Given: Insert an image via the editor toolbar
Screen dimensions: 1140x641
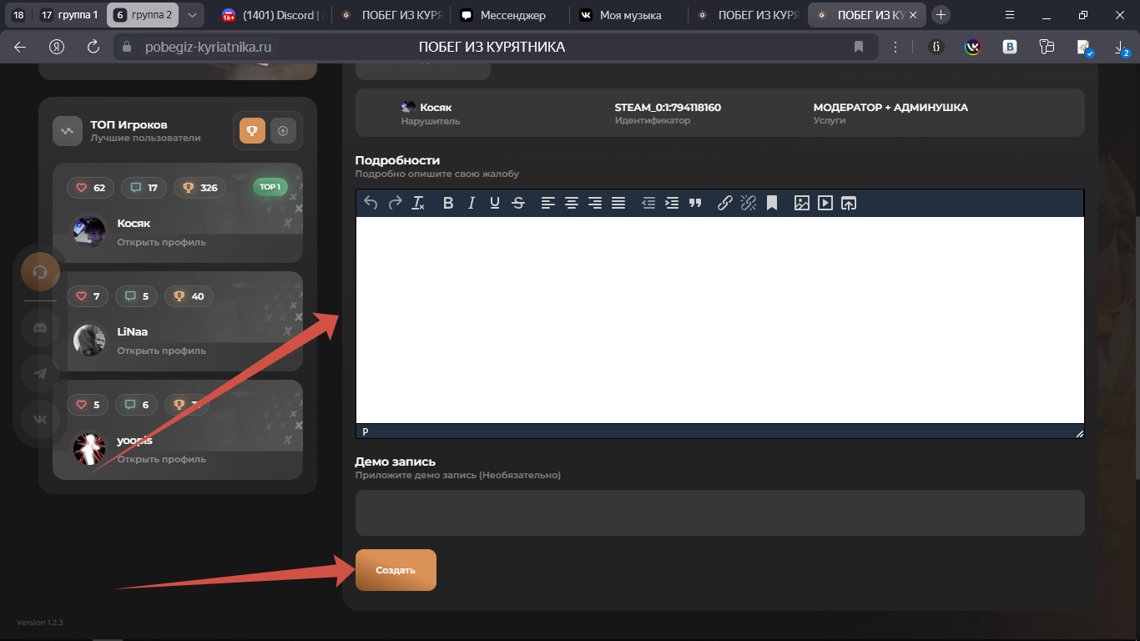Looking at the screenshot, I should point(802,203).
